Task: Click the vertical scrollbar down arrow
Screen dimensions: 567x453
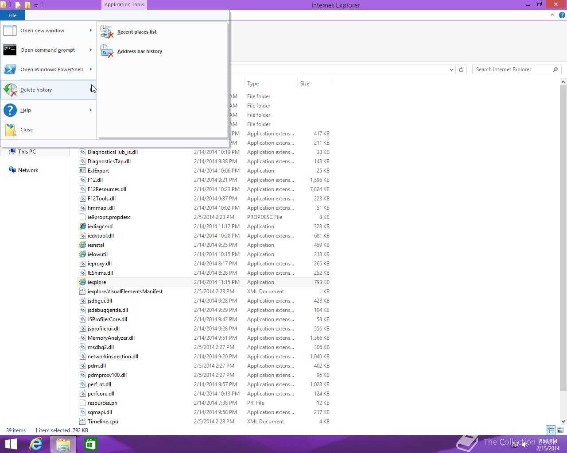Action: point(563,422)
